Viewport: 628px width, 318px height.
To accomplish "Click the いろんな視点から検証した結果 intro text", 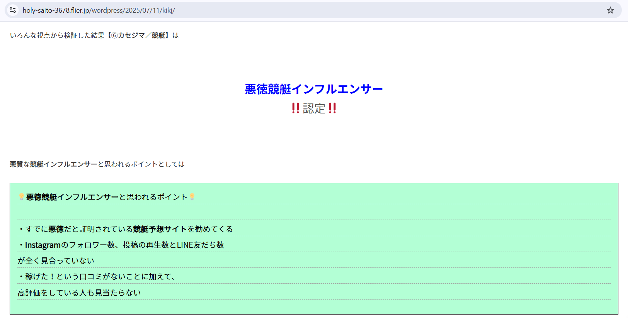I will [57, 36].
